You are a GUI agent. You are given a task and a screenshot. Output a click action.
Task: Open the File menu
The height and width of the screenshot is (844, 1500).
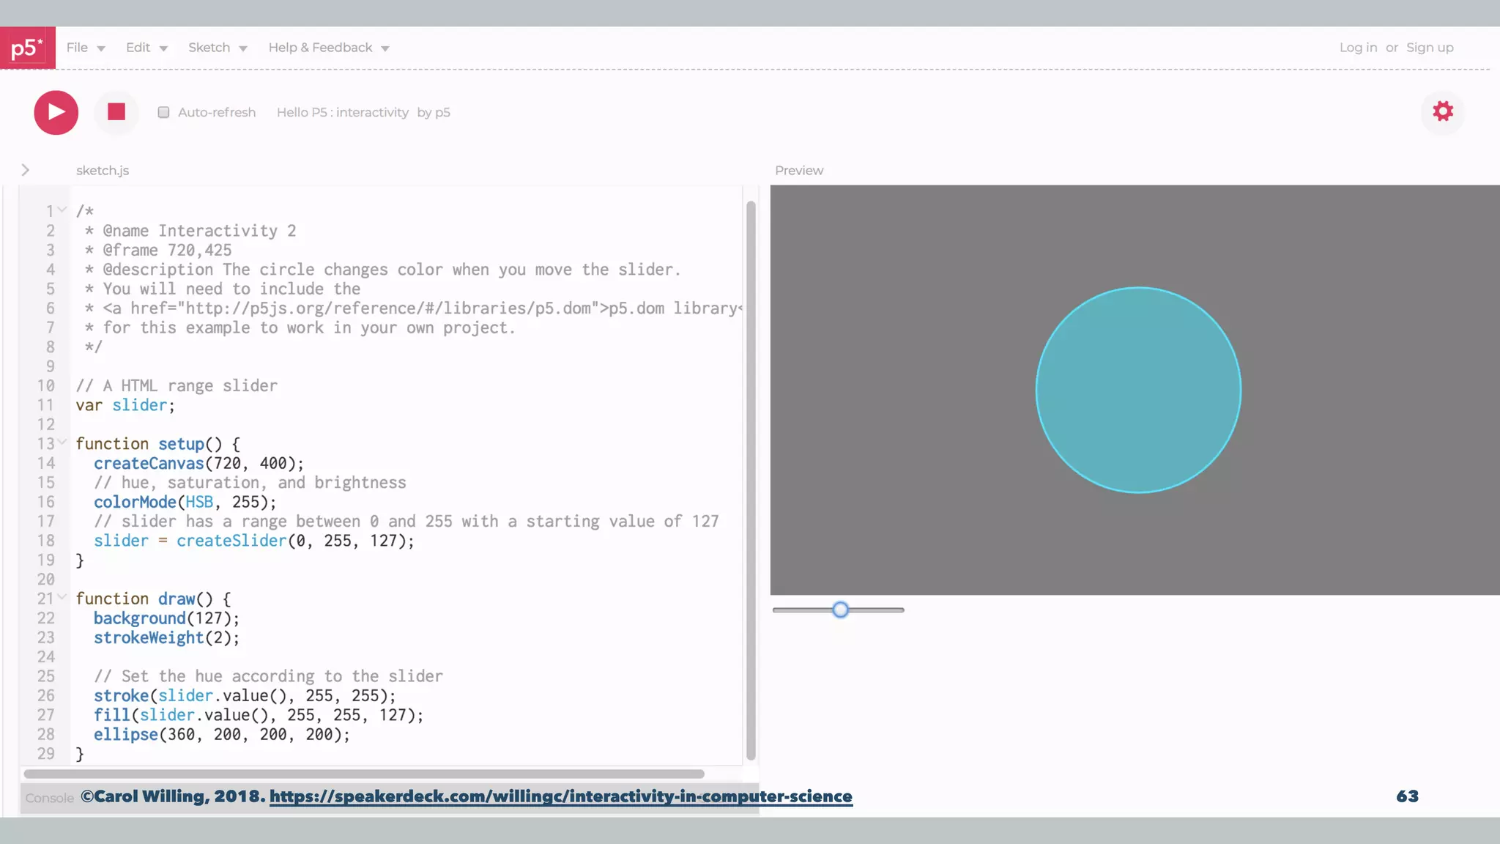coord(85,48)
